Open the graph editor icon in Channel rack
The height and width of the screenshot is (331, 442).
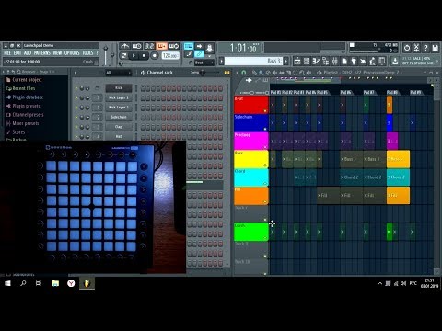(x=227, y=73)
